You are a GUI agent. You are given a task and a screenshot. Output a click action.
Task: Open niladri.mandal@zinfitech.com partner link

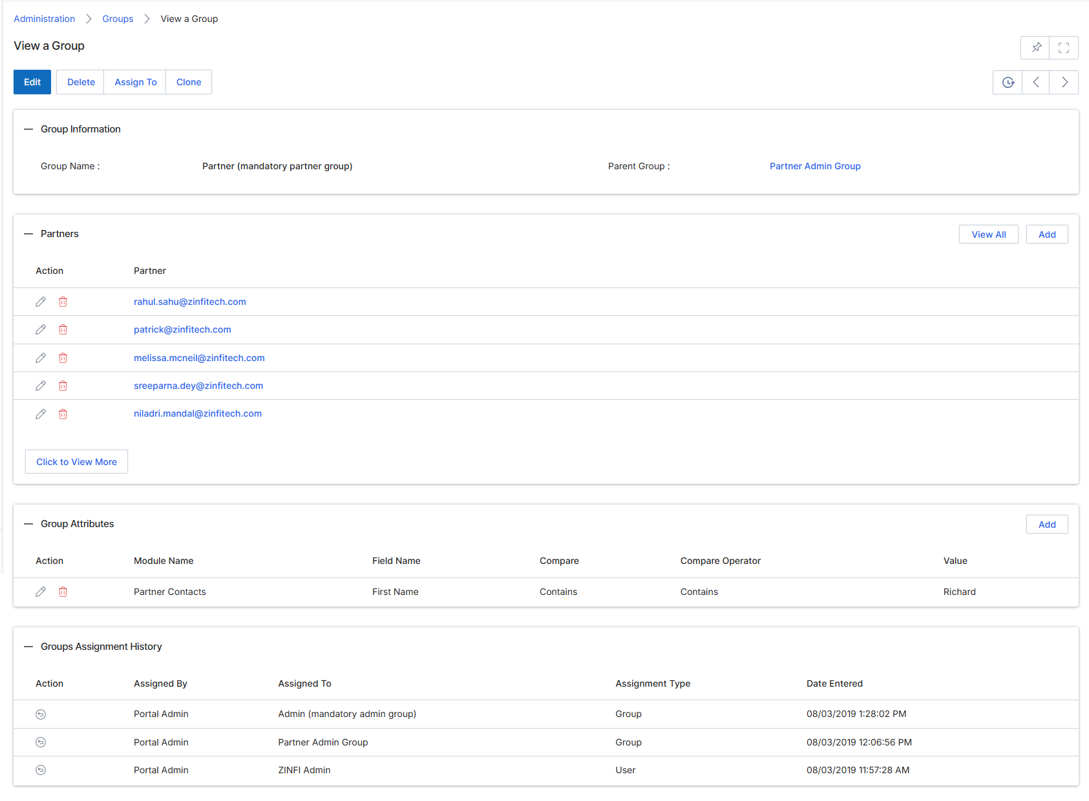(198, 413)
